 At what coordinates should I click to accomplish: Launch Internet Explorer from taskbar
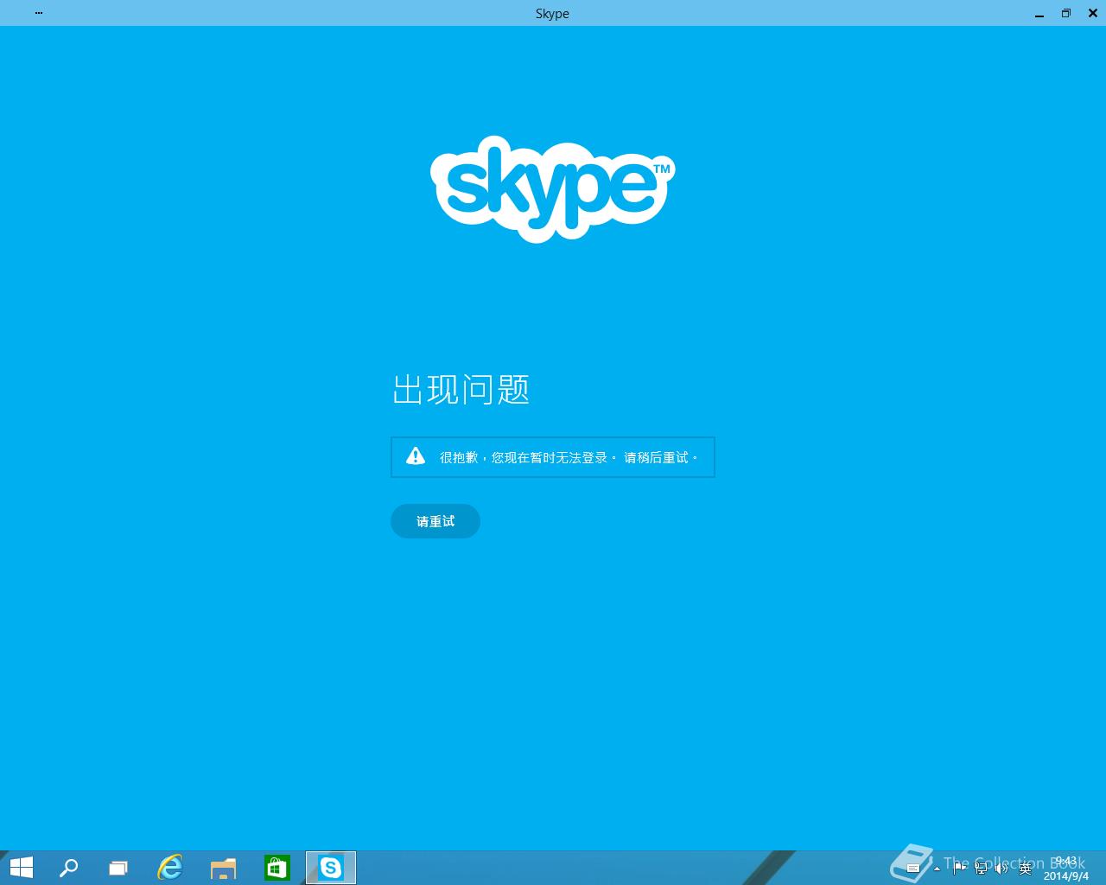click(x=170, y=868)
